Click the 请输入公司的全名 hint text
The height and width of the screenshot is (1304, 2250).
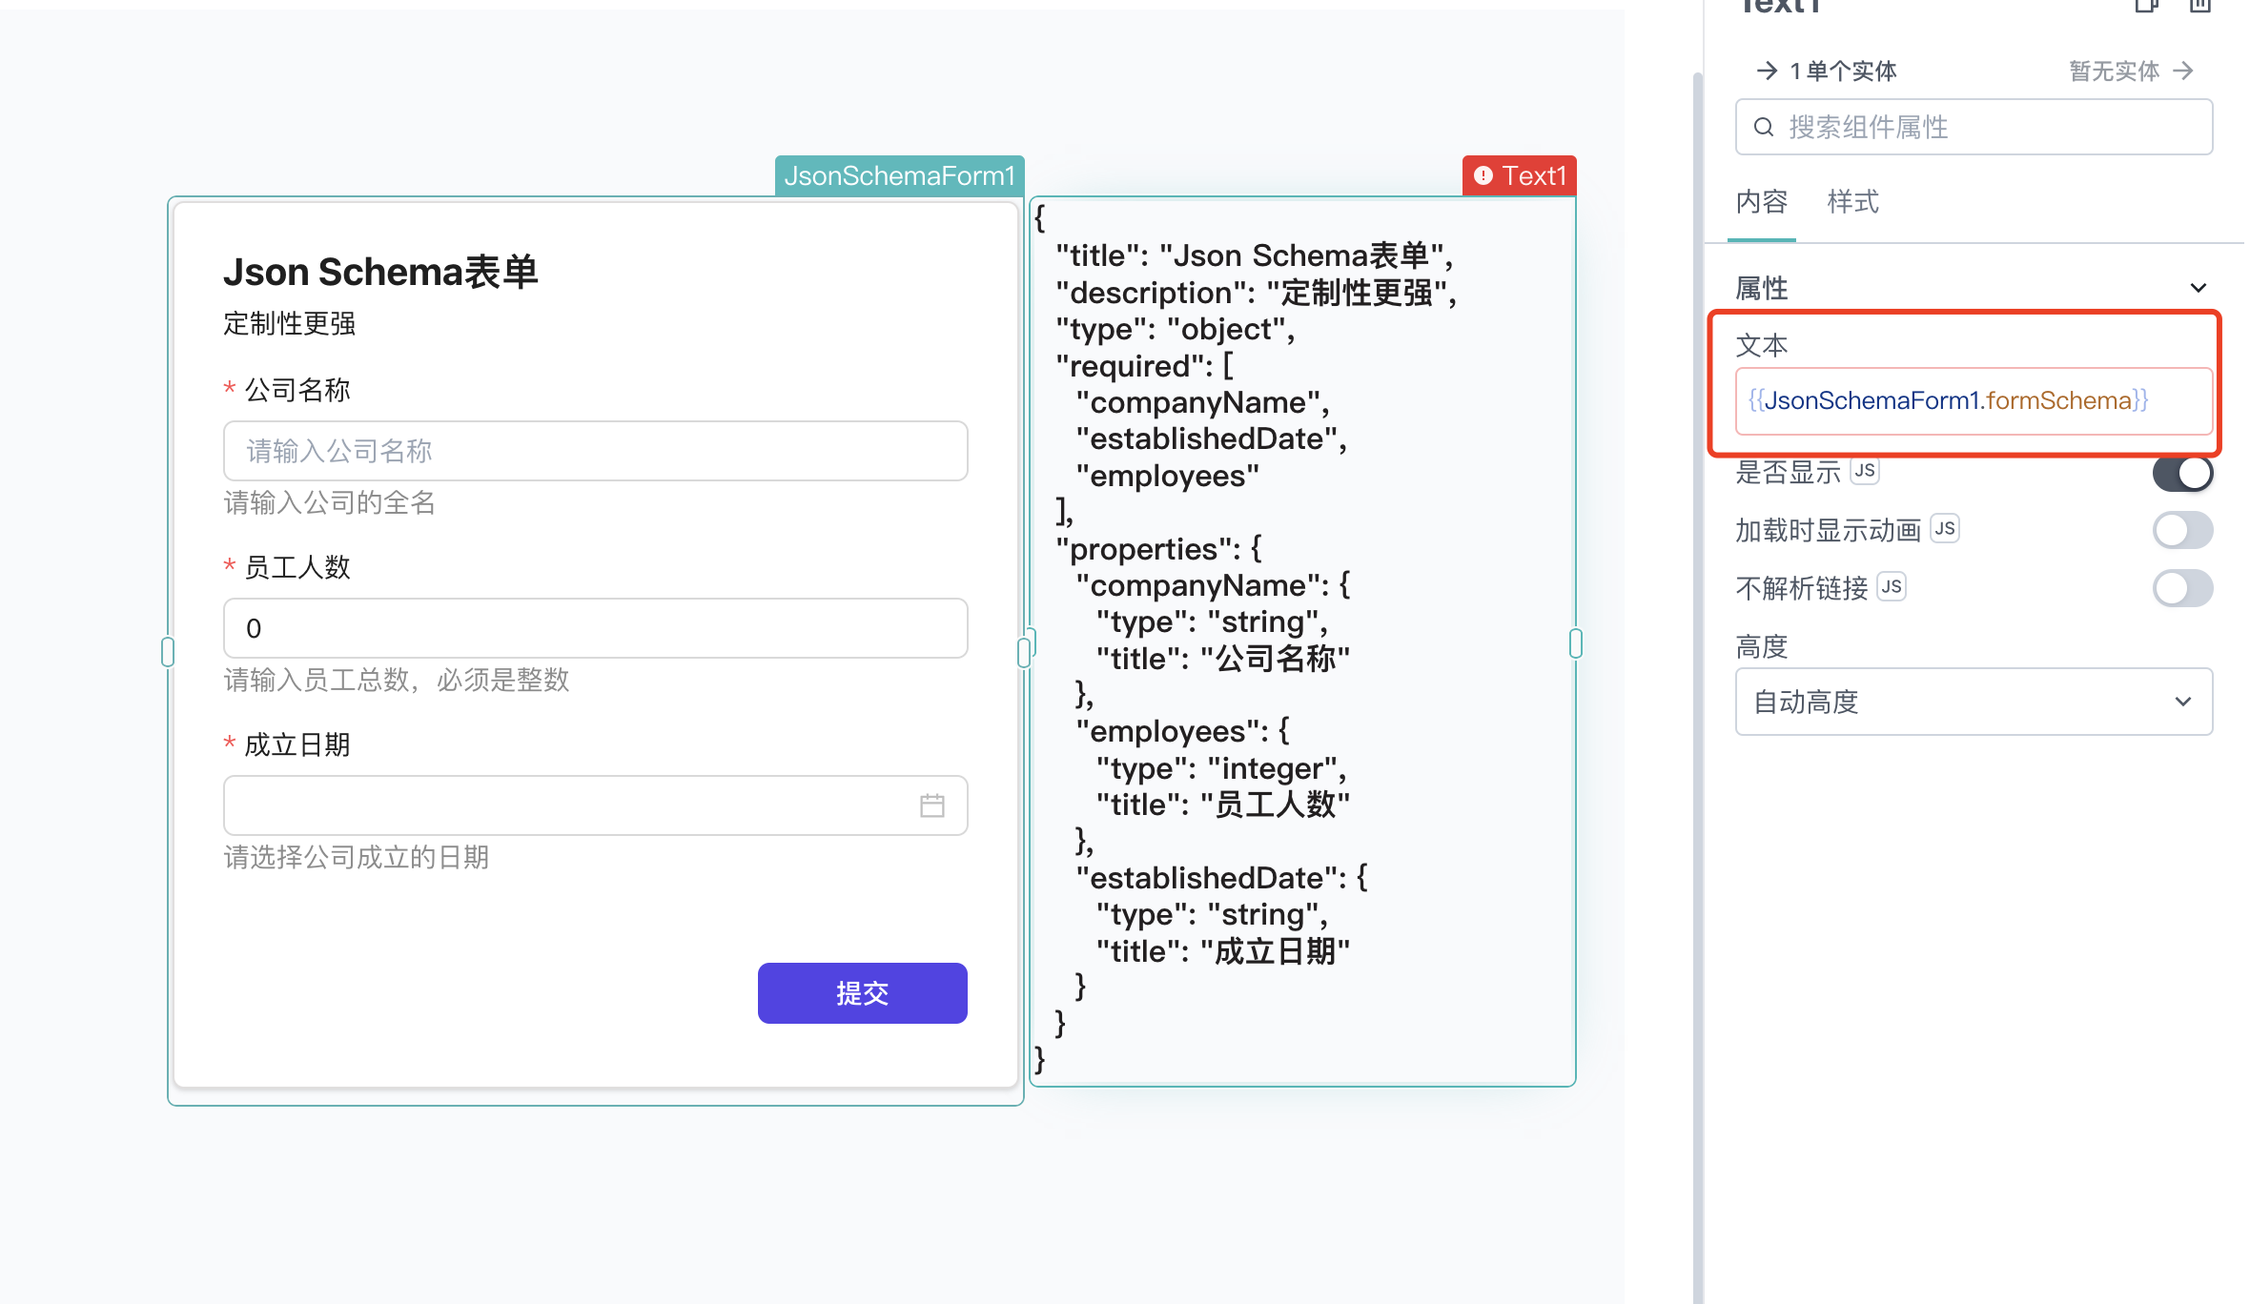point(329,502)
